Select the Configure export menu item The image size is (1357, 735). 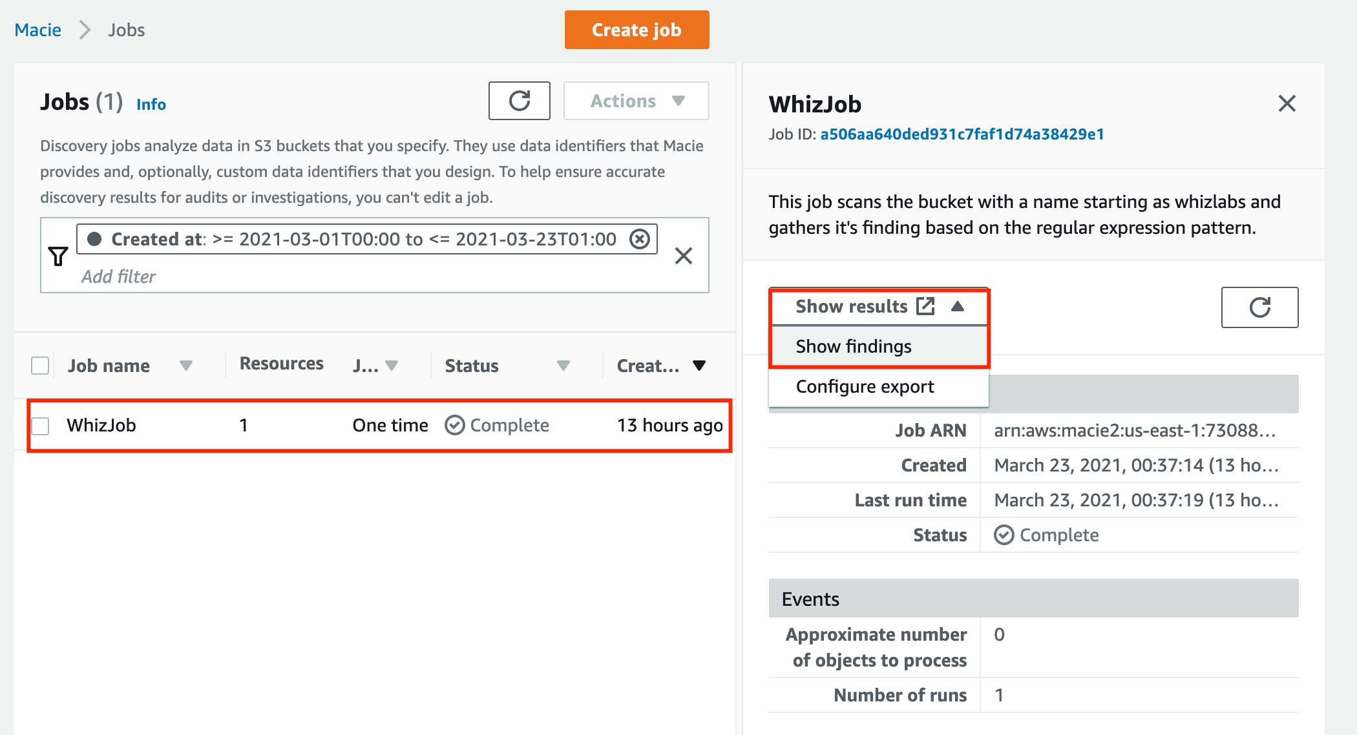tap(865, 386)
